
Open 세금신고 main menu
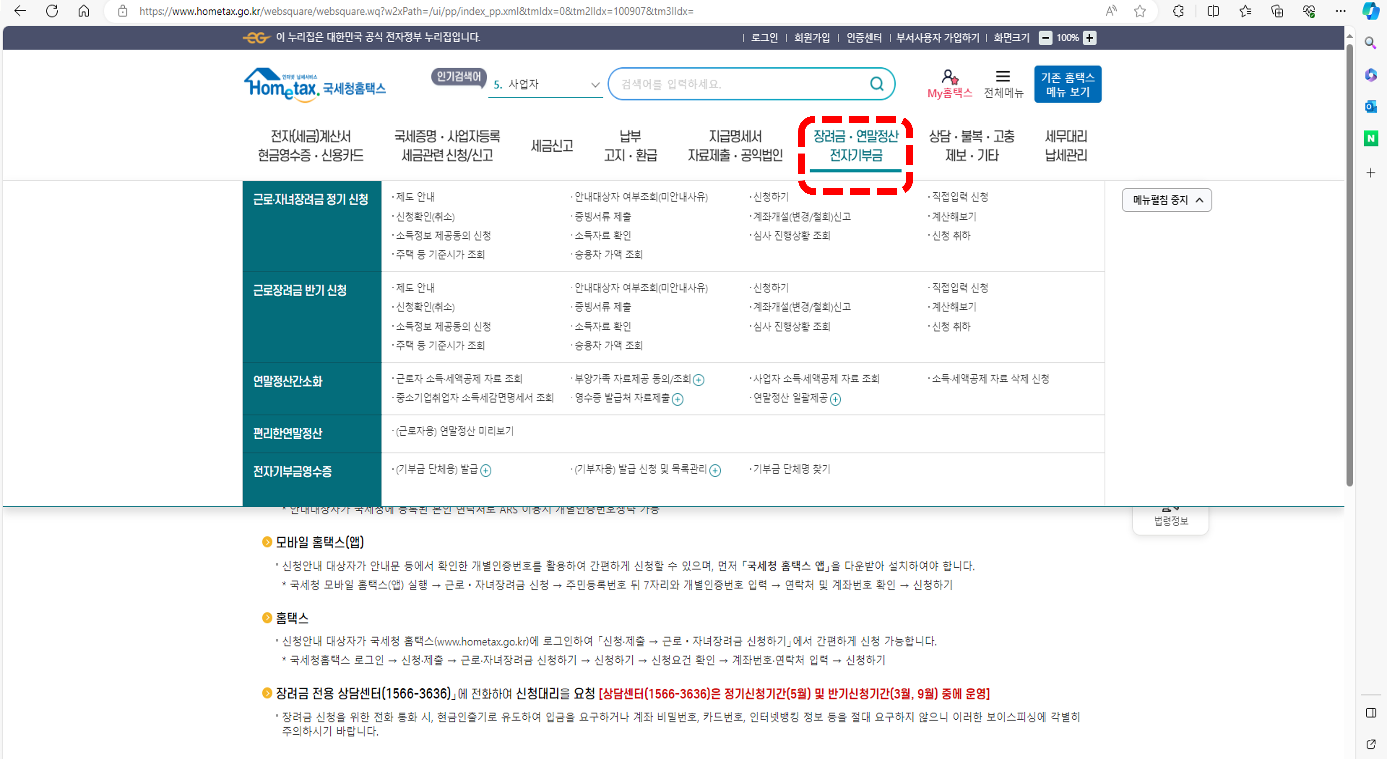click(x=551, y=146)
